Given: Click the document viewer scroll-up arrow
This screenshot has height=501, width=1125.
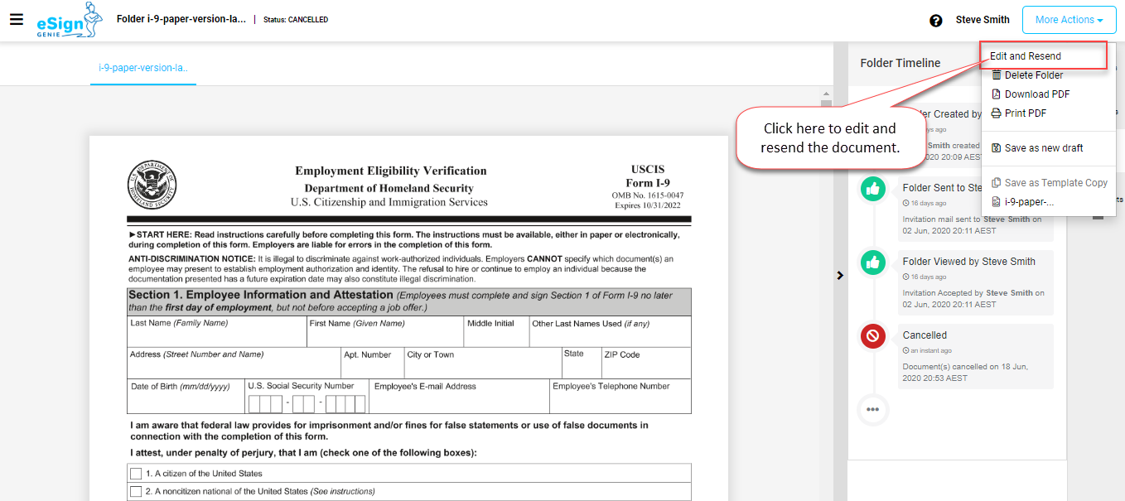Looking at the screenshot, I should coord(825,94).
